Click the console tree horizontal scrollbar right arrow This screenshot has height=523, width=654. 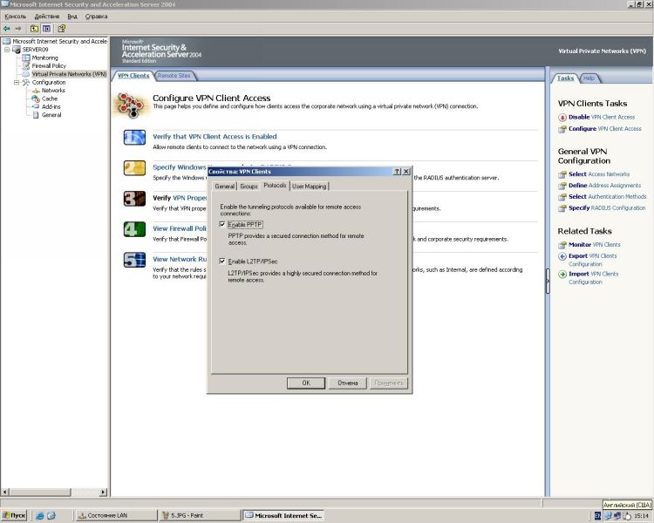(x=103, y=492)
